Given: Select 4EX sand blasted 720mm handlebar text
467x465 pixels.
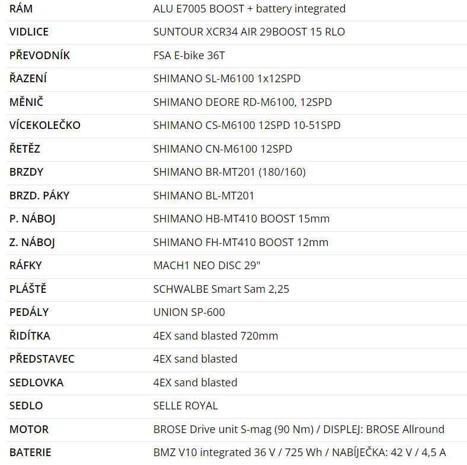Looking at the screenshot, I should (x=216, y=335).
